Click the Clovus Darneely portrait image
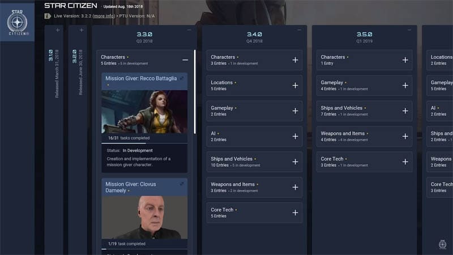453x255 pixels. [x=144, y=218]
